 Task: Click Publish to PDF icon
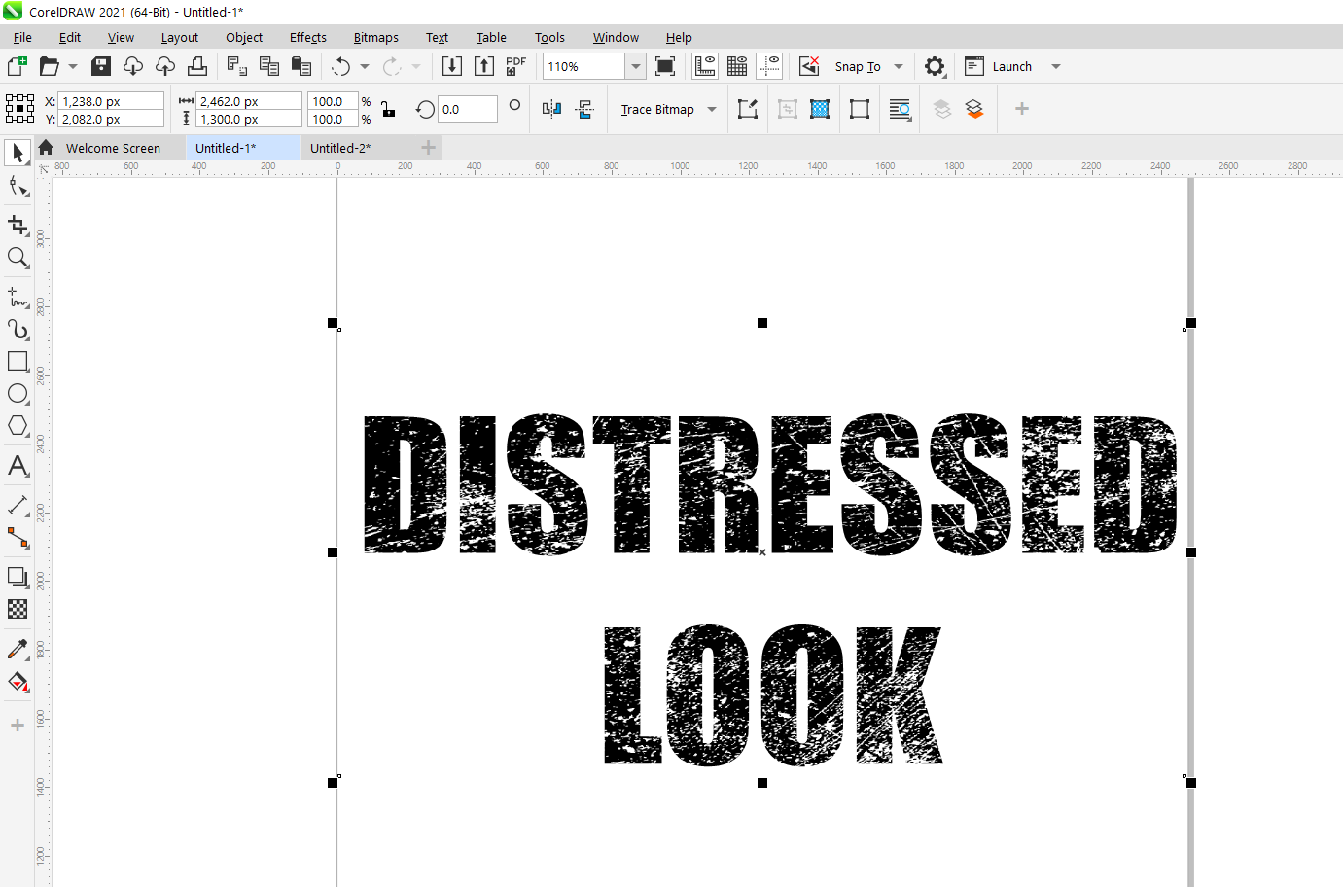click(x=516, y=66)
